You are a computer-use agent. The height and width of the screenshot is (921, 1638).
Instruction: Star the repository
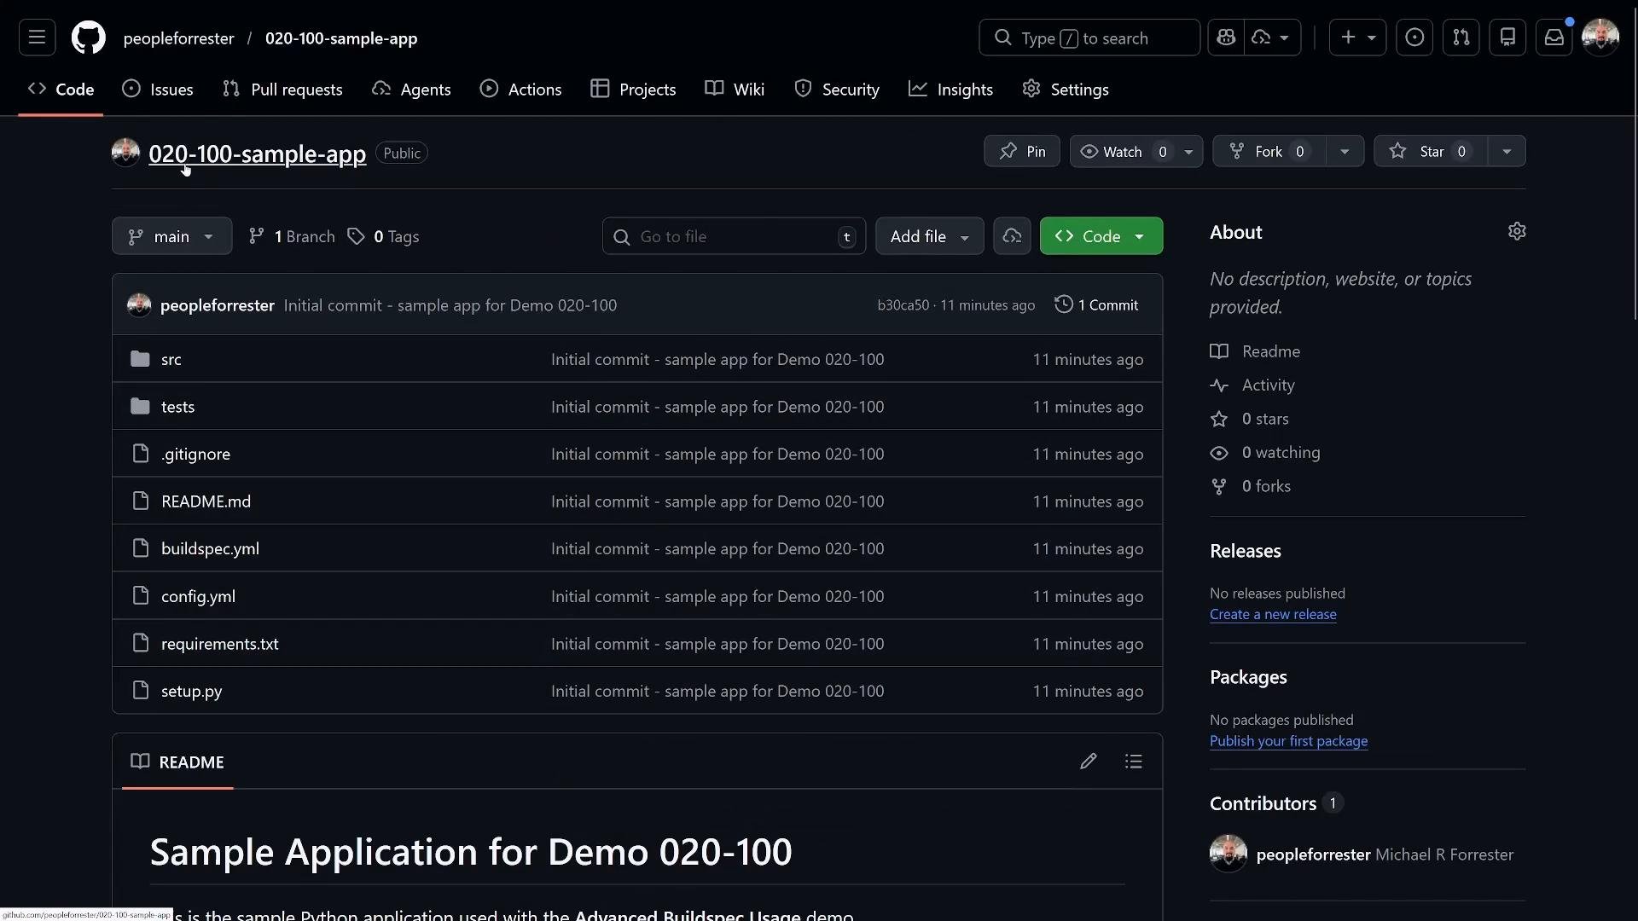(x=1431, y=151)
